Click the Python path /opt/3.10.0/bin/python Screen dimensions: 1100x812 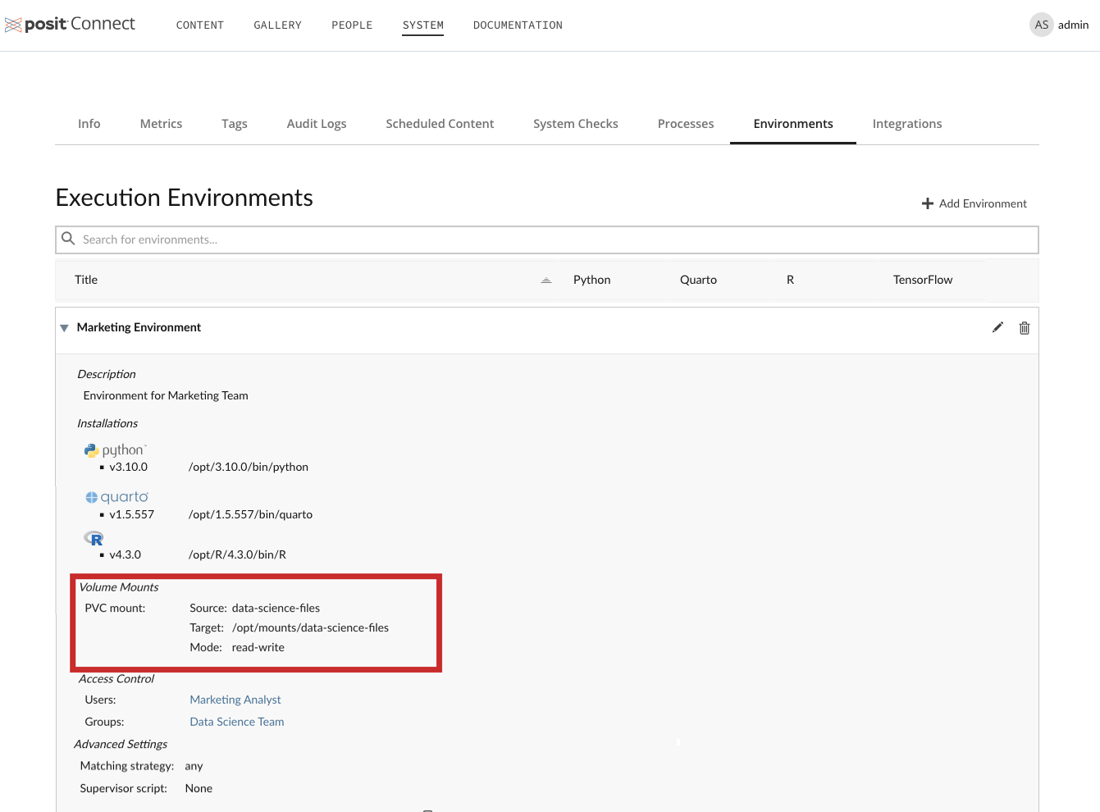(249, 467)
